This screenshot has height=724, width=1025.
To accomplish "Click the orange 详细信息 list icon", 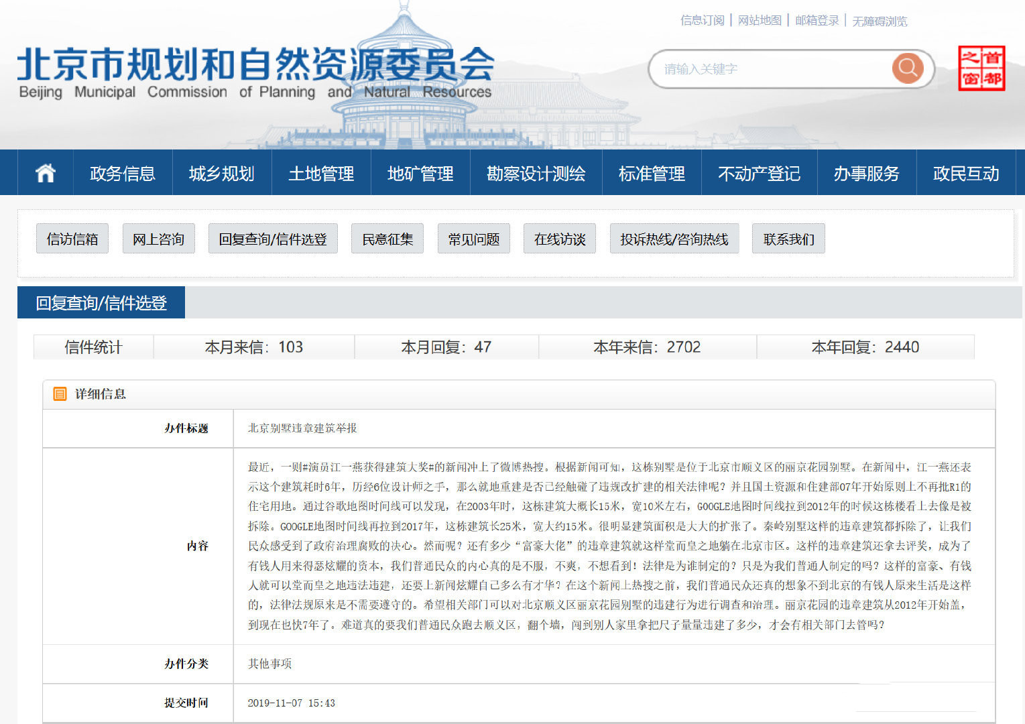I will click(x=60, y=394).
